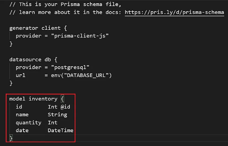Click the 'model' keyword
Image resolution: width=228 pixels, height=146 pixels.
pos(17,99)
